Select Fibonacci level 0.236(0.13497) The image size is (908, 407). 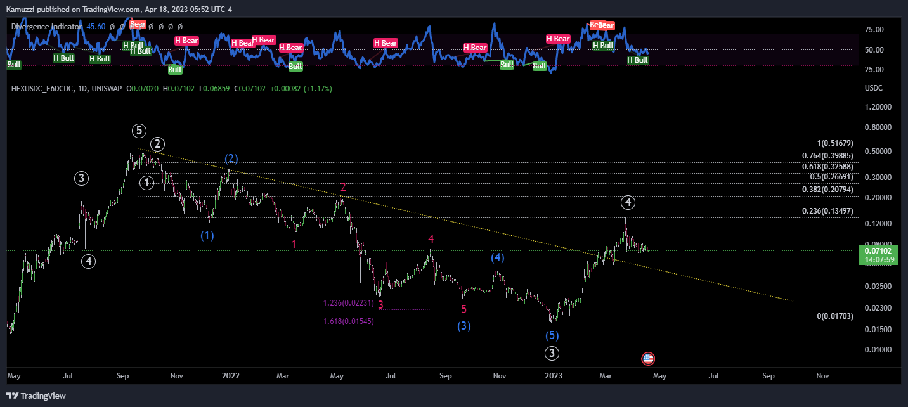pos(827,211)
